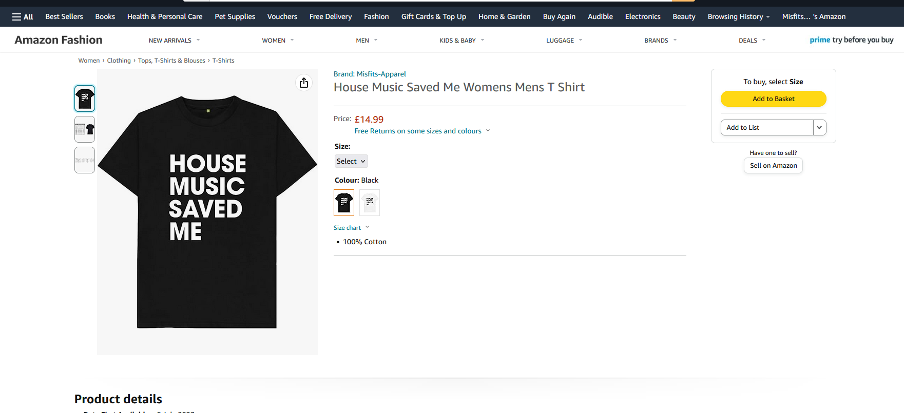Open the Brand: Misfits-Apparel link

370,74
